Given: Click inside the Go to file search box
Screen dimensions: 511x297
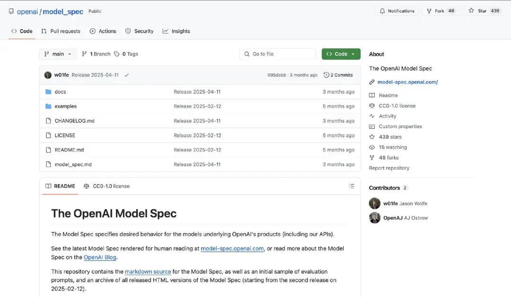Looking at the screenshot, I should 277,53.
